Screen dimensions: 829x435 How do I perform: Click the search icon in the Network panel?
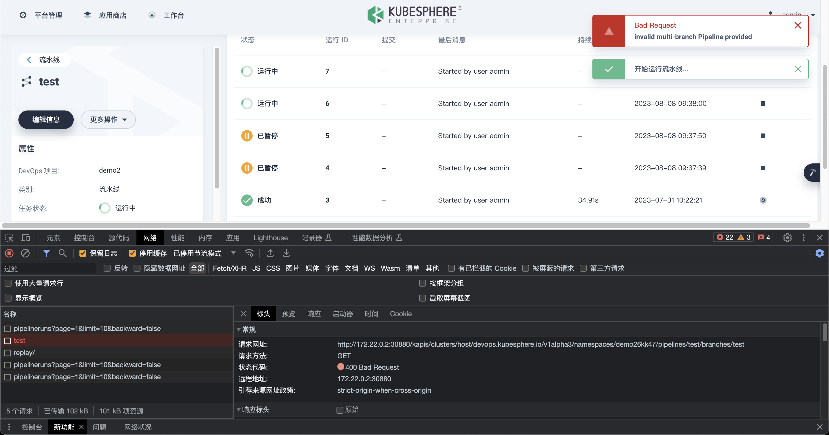[x=62, y=253]
